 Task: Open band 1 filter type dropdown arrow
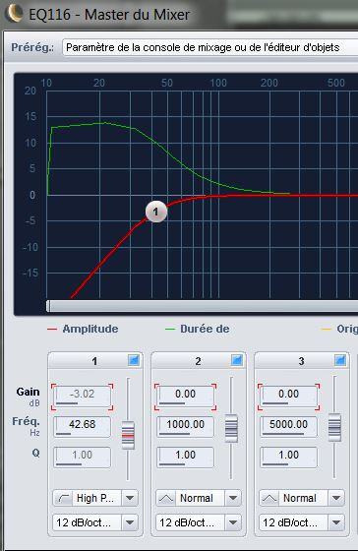click(x=130, y=498)
